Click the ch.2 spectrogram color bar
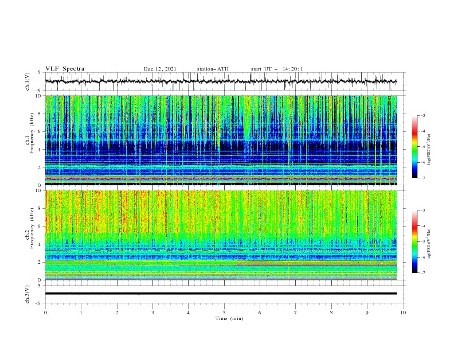The image size is (454, 351). (414, 241)
